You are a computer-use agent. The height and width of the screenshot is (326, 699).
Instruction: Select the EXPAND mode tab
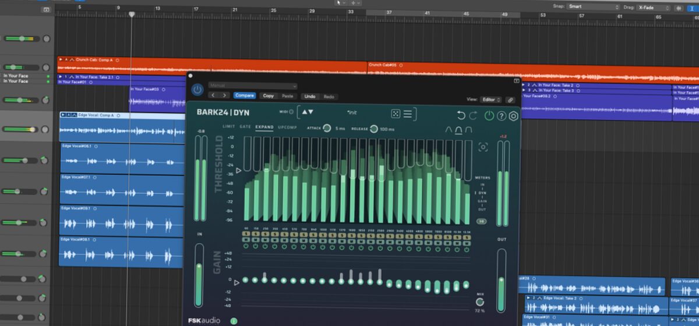click(x=264, y=127)
